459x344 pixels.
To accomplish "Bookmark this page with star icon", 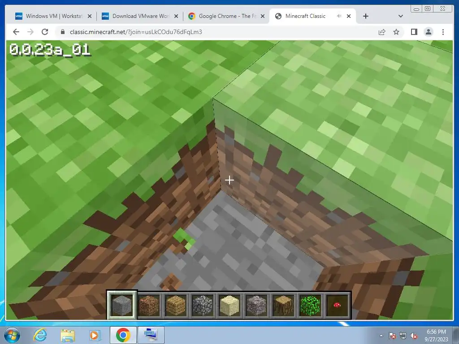I will [x=396, y=32].
